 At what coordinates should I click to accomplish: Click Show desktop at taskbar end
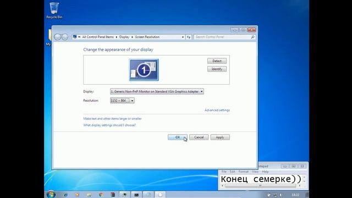(307, 195)
